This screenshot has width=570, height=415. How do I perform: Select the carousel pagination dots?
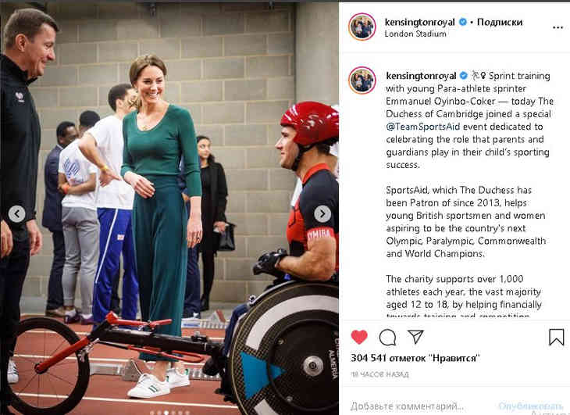click(169, 413)
